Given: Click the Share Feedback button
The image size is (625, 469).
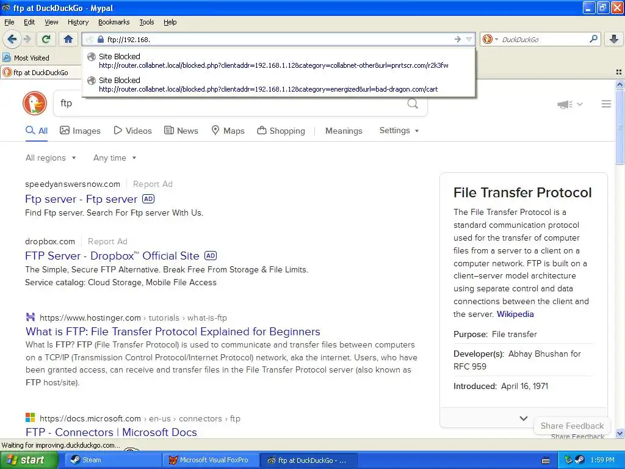Looking at the screenshot, I should 572,426.
